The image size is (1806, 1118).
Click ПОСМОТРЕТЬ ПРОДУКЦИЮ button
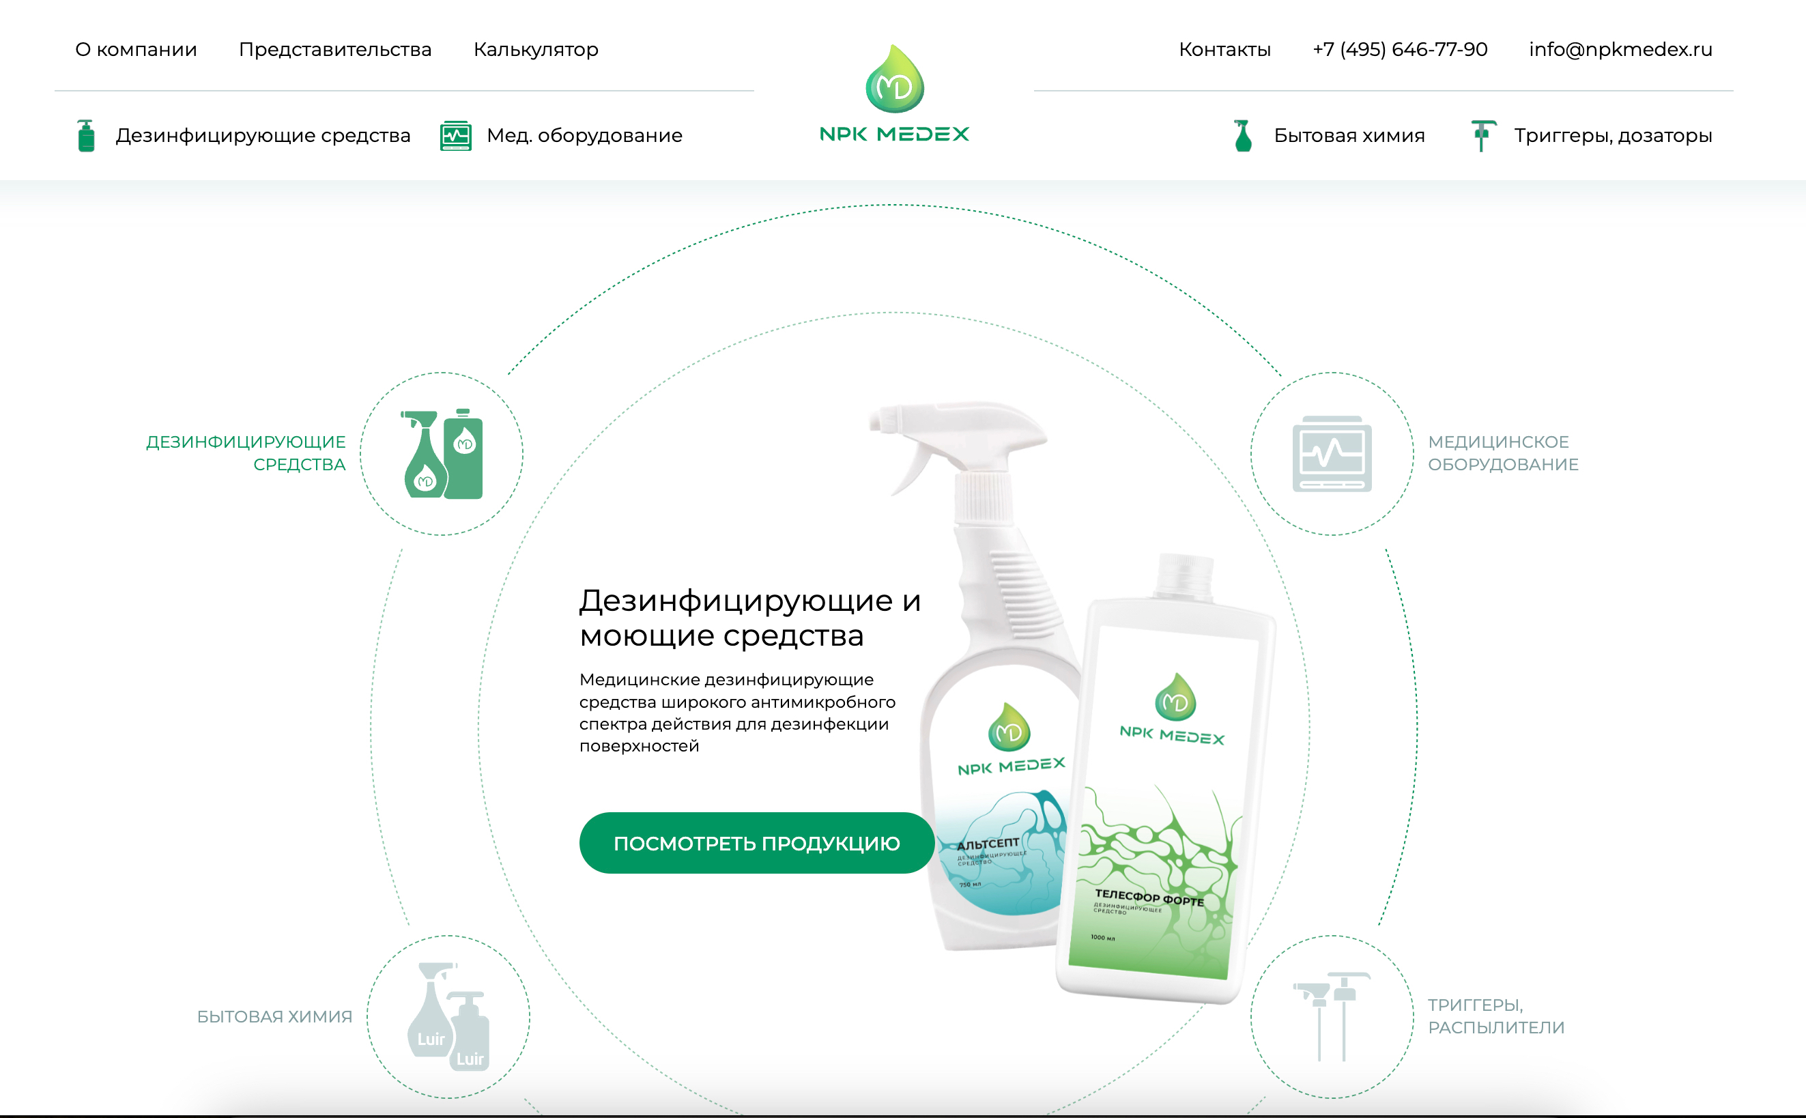point(757,843)
